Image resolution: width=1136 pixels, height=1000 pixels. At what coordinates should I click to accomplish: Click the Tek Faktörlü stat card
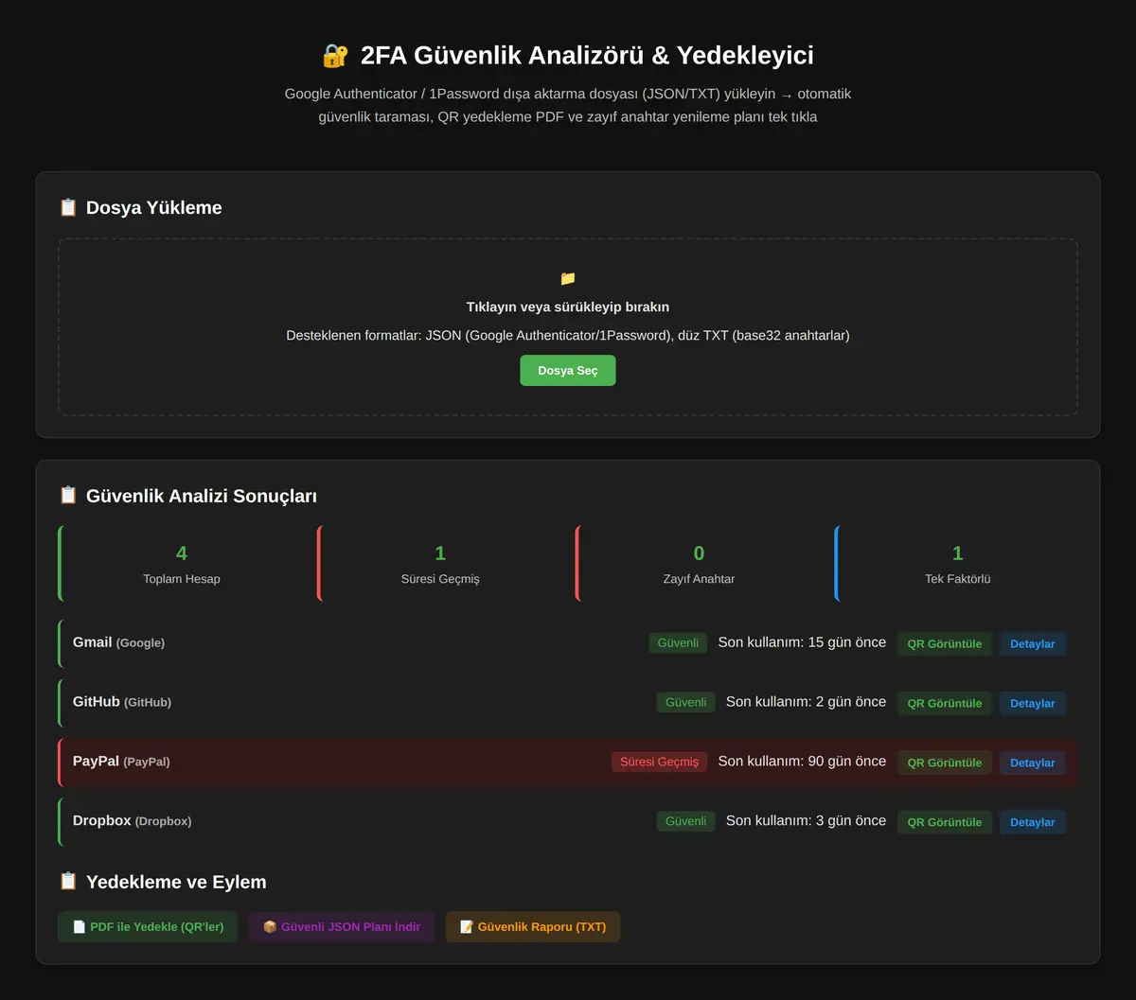[x=956, y=564]
